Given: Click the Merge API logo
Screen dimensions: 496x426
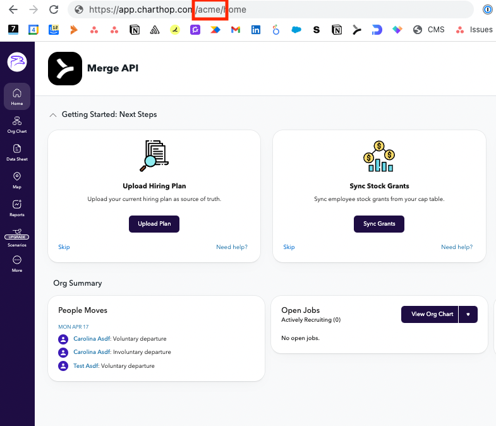Looking at the screenshot, I should [x=65, y=68].
